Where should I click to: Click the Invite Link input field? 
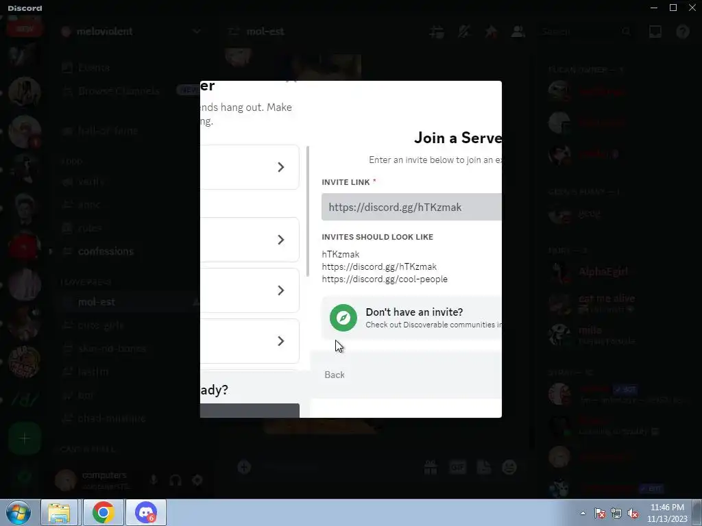(x=411, y=207)
